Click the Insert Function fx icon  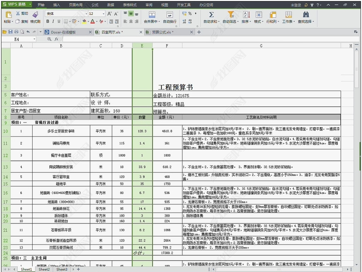click(56, 39)
